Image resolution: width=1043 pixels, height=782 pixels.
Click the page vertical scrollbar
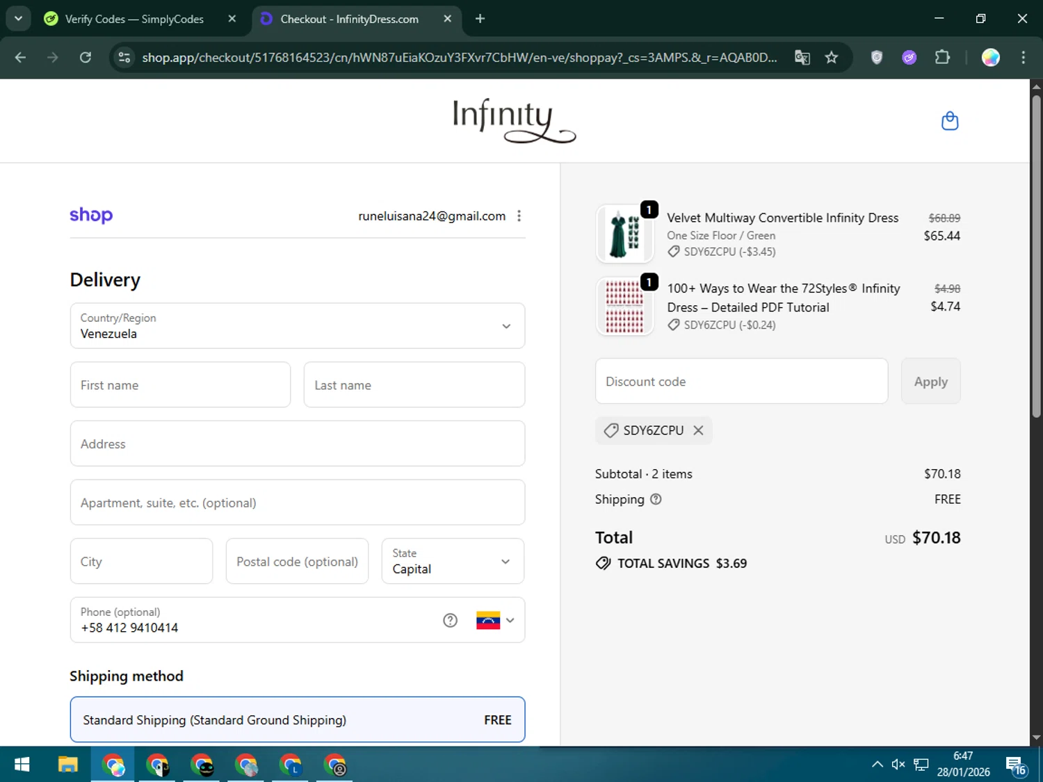pyautogui.click(x=1036, y=257)
